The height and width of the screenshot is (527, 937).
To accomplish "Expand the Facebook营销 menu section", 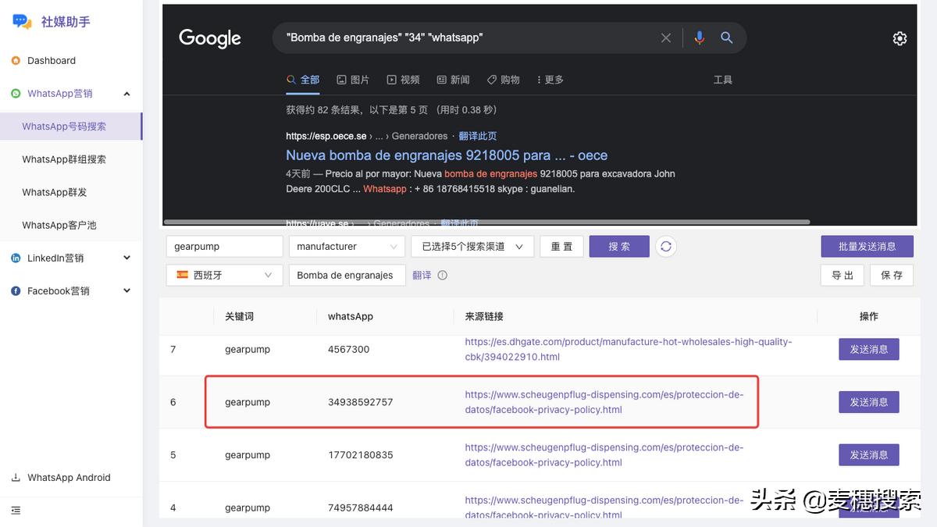I will point(126,291).
